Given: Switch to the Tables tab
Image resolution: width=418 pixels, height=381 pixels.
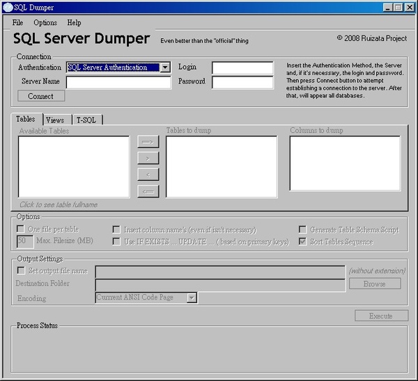Looking at the screenshot, I should click(x=26, y=119).
